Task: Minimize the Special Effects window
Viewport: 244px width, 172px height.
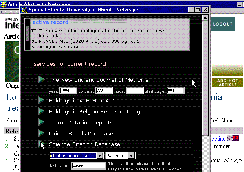Action: (191, 10)
